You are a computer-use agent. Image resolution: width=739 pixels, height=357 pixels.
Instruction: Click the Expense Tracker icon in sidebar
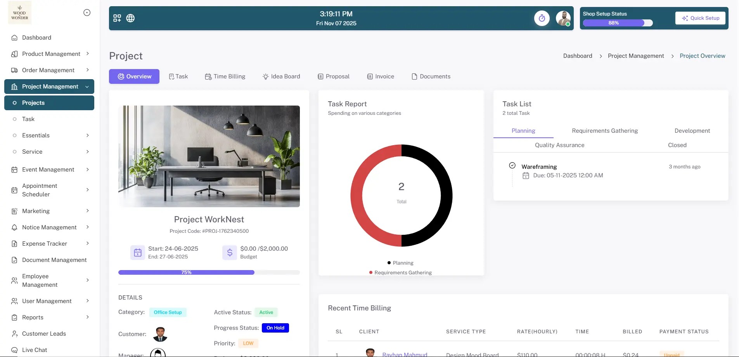(x=14, y=243)
